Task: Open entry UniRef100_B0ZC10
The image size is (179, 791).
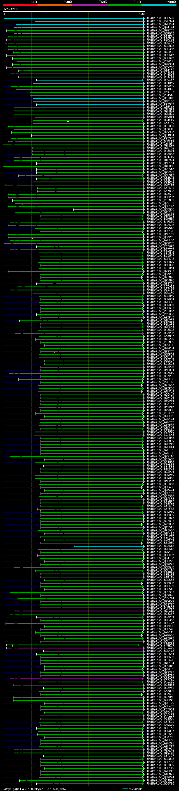Action: (160, 373)
